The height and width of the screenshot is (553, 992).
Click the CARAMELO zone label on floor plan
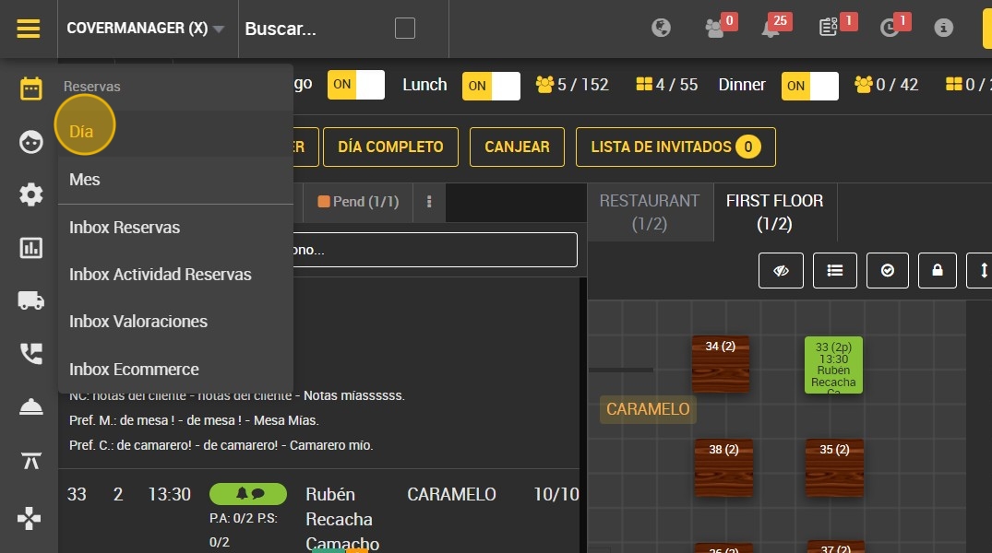pyautogui.click(x=648, y=409)
